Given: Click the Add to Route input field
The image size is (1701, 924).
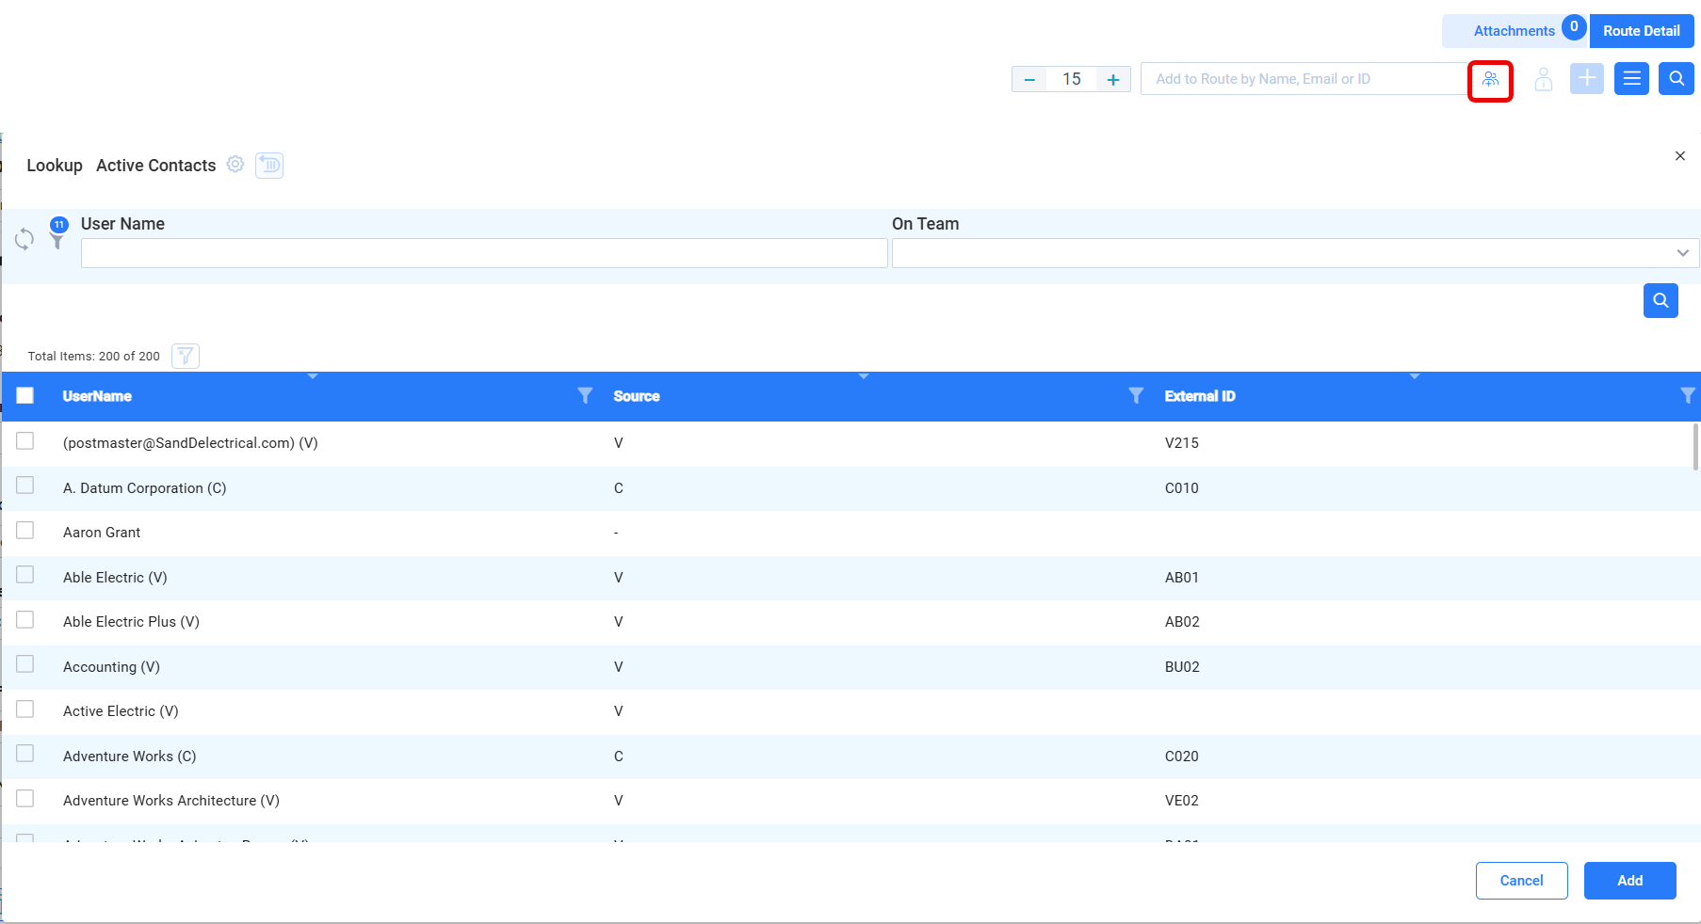Looking at the screenshot, I should pos(1304,79).
